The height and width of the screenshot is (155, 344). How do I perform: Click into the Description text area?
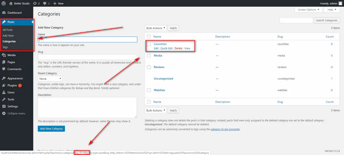pyautogui.click(x=87, y=108)
